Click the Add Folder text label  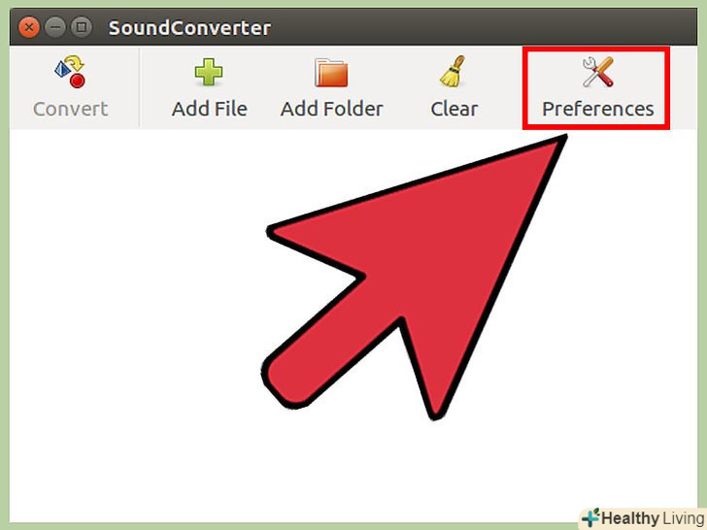(332, 109)
